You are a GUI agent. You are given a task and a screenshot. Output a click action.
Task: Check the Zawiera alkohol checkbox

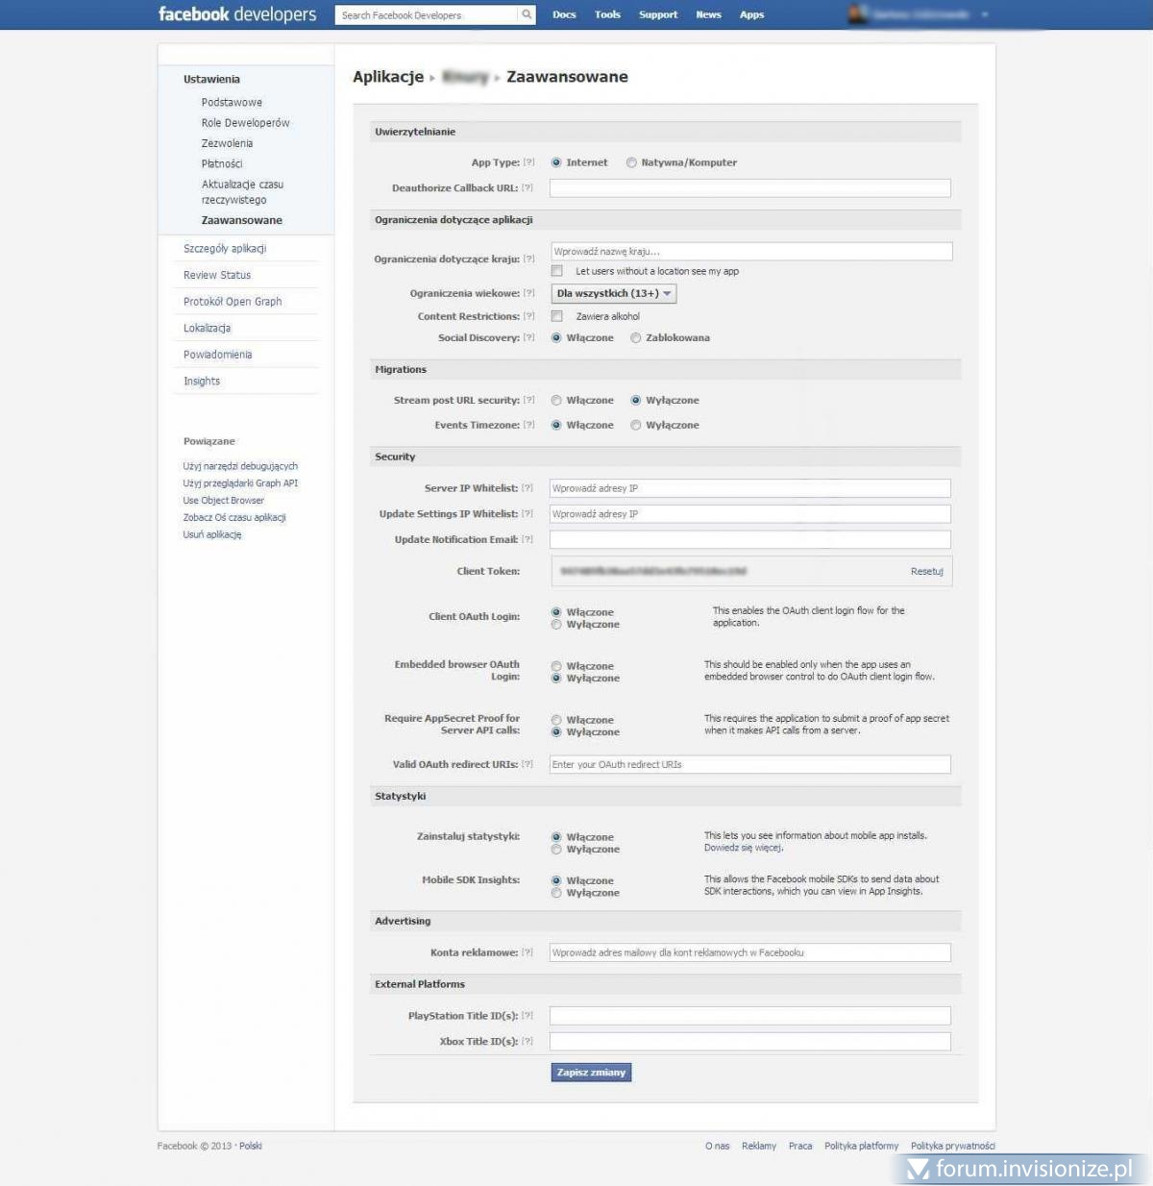point(556,316)
